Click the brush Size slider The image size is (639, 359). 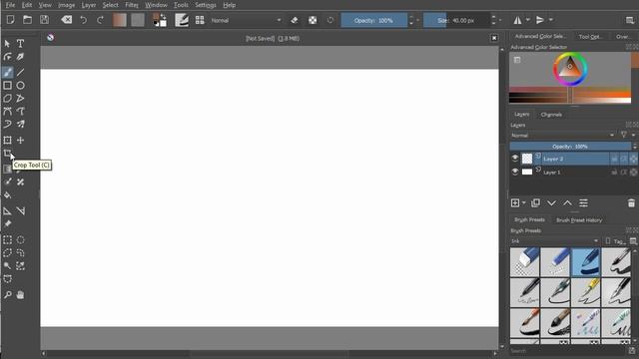click(x=456, y=20)
